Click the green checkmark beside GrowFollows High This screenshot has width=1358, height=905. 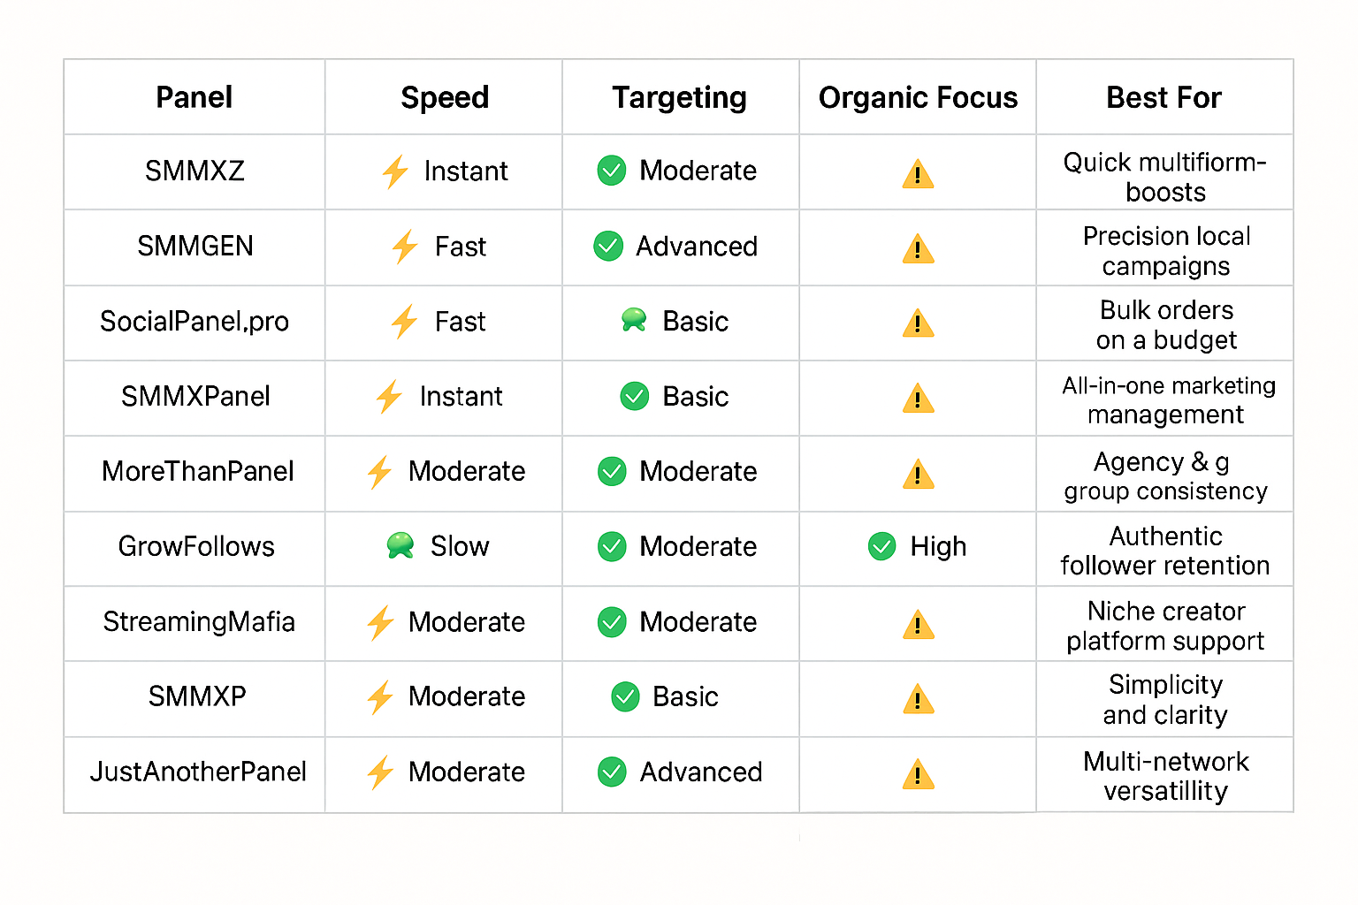tap(881, 546)
